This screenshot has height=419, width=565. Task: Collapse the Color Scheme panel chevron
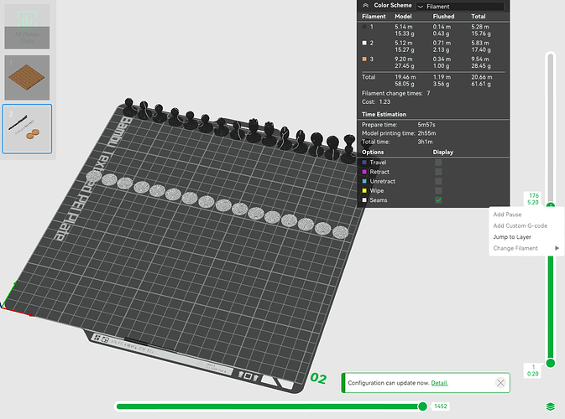pyautogui.click(x=365, y=5)
